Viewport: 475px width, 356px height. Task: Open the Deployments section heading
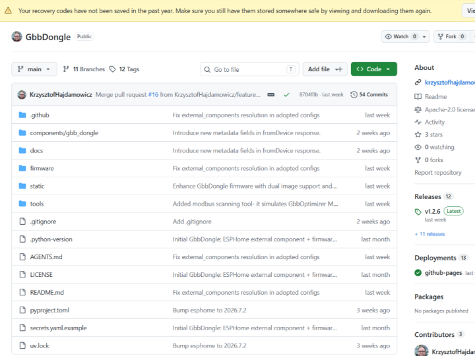[x=435, y=258]
